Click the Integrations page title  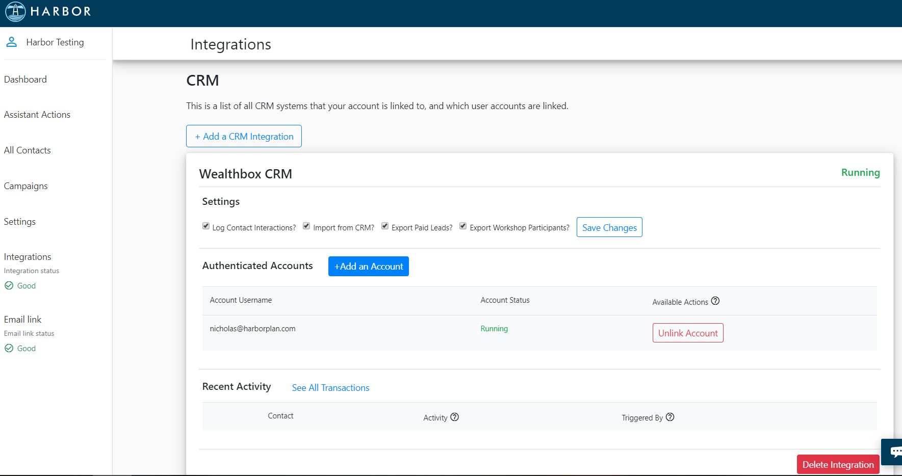point(231,44)
